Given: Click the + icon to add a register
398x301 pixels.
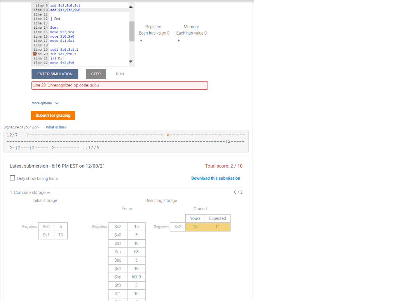Looking at the screenshot, I should pos(141,40).
